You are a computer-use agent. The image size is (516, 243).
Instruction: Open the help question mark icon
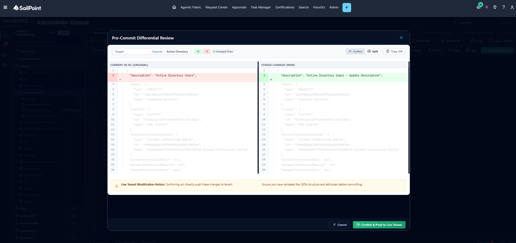coord(504,7)
